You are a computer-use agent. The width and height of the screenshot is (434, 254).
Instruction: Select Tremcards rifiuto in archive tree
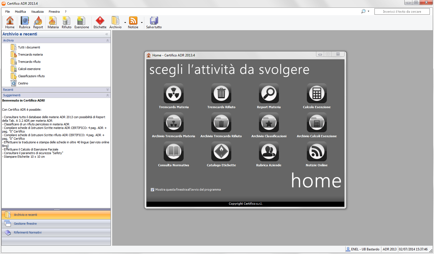29,62
